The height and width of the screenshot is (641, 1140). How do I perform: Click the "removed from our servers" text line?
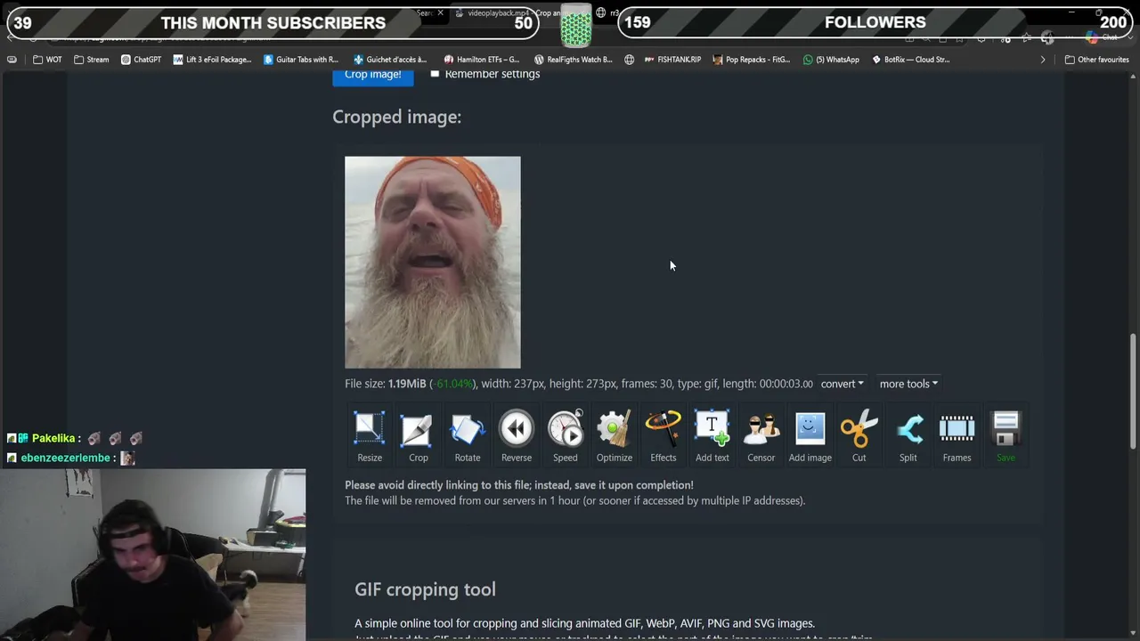[x=574, y=500]
